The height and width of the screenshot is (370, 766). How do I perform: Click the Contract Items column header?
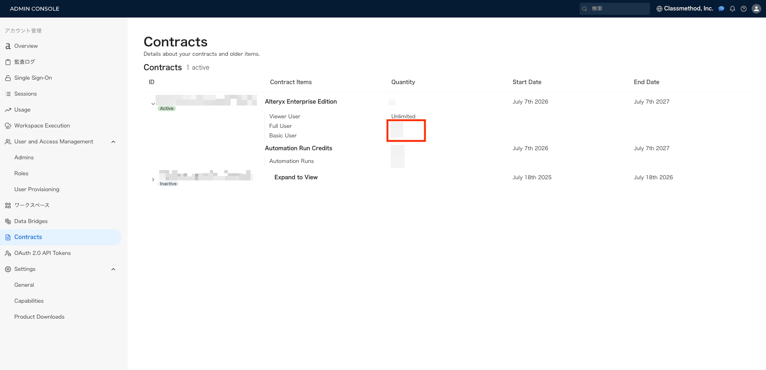(291, 82)
